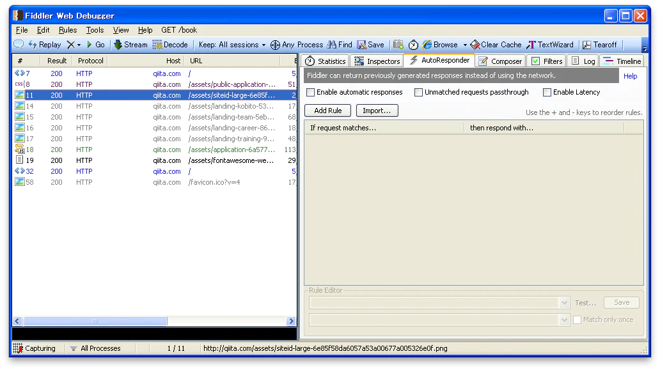Click Clear Cache in toolbar
This screenshot has height=370, width=660.
[x=496, y=45]
